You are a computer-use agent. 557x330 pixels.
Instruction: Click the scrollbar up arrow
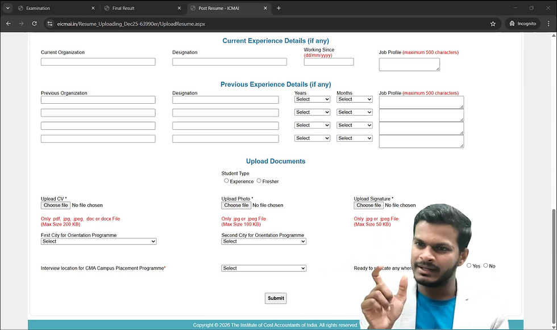554,35
